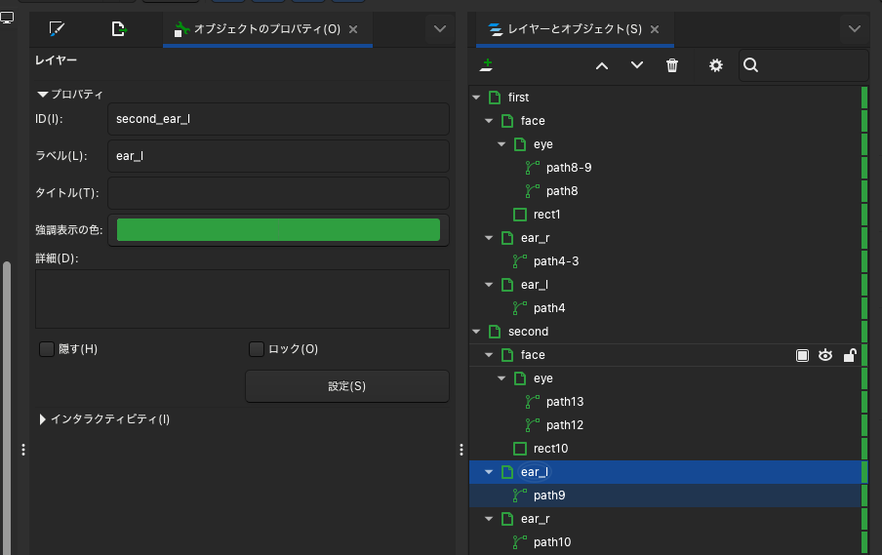Click the ラベル field containing ear_l

click(278, 156)
